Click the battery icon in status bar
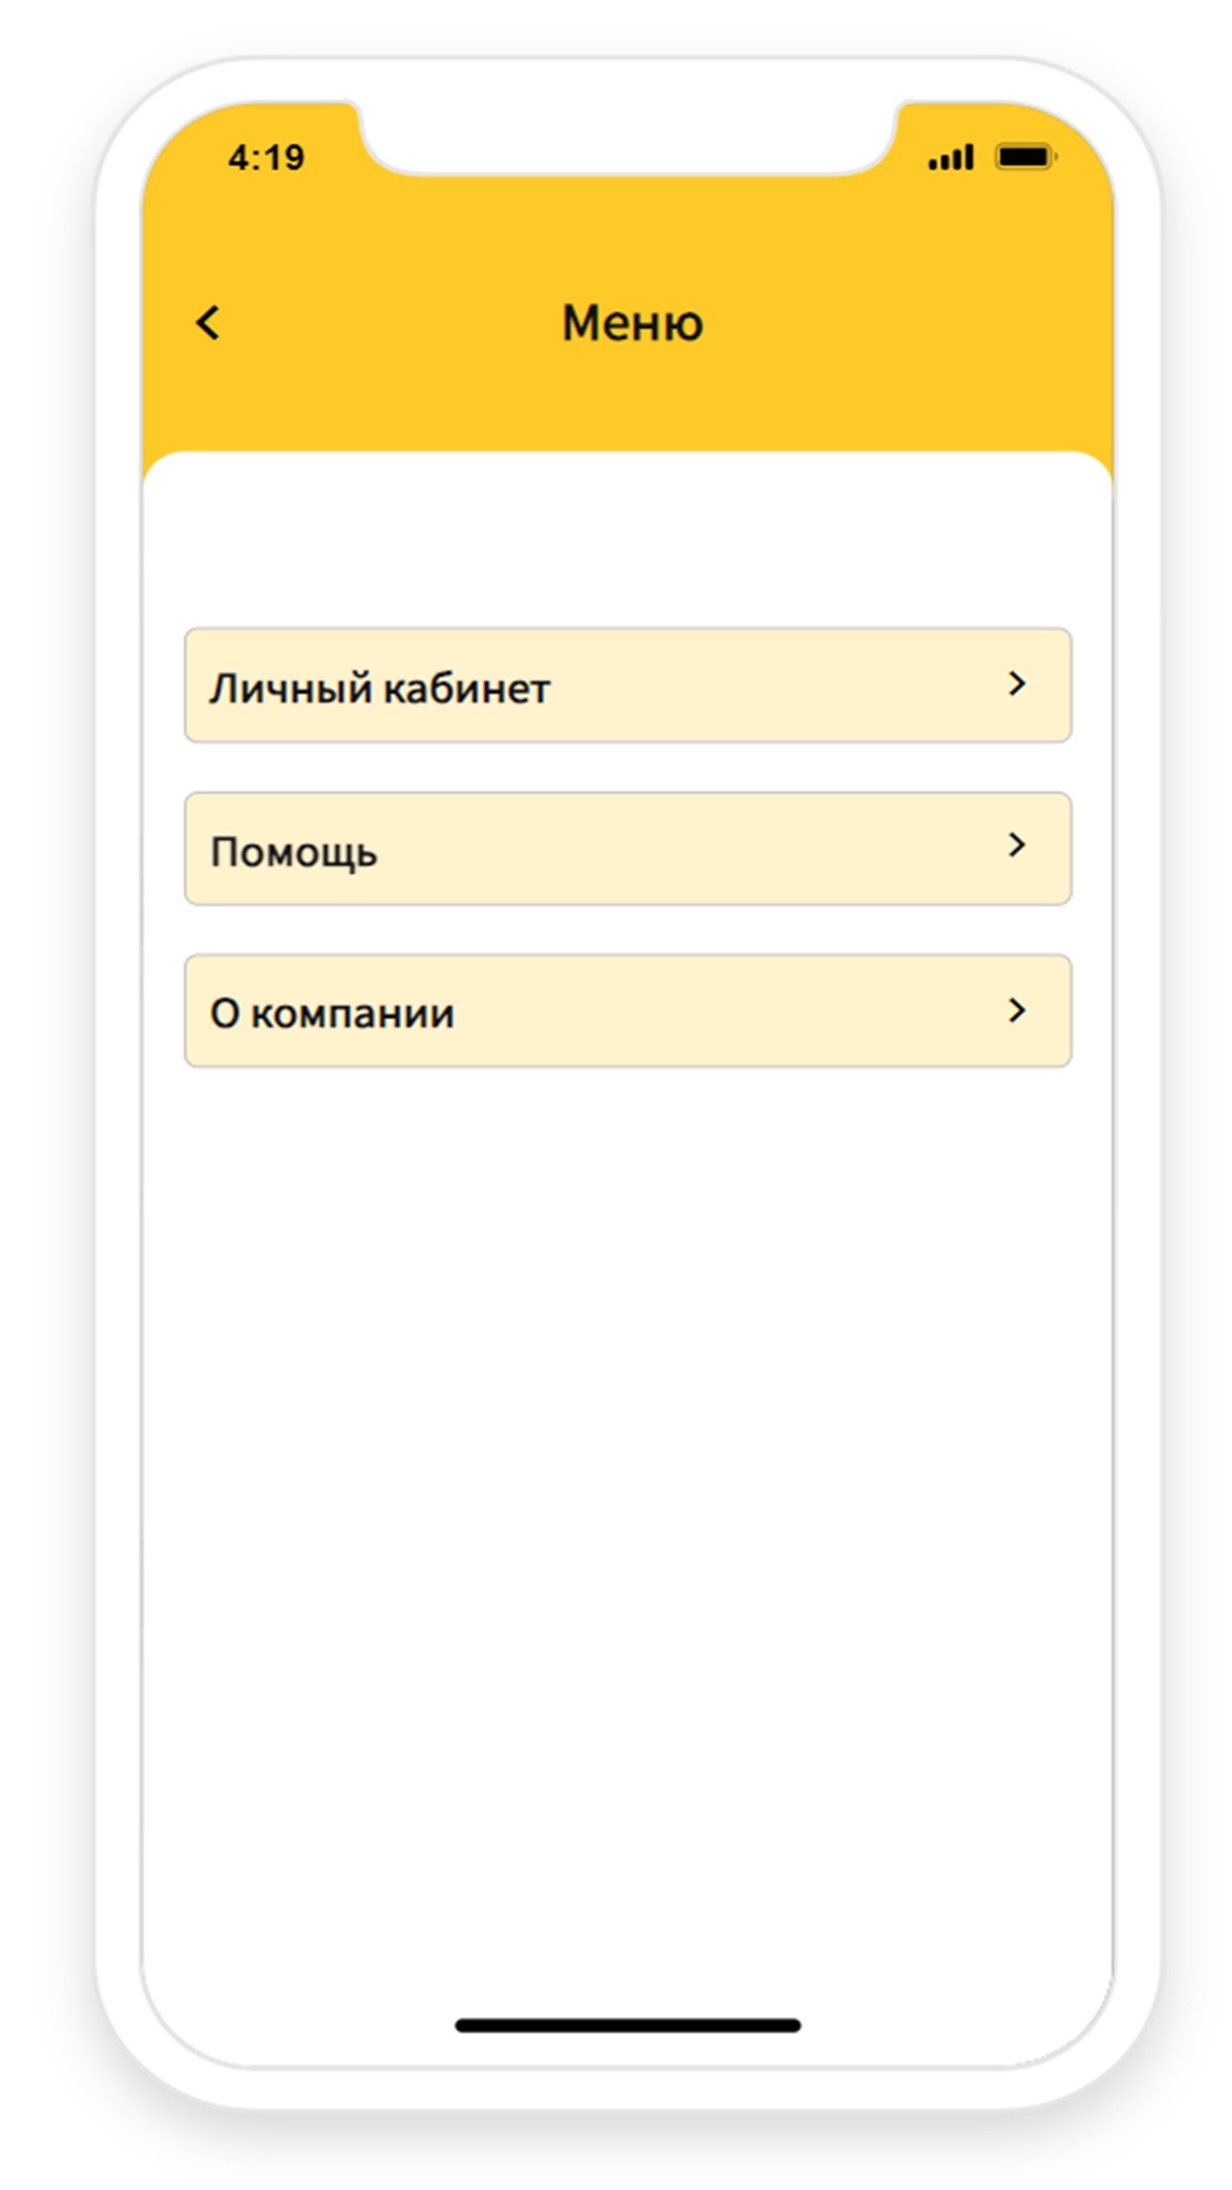The width and height of the screenshot is (1232, 2190). point(1025,157)
